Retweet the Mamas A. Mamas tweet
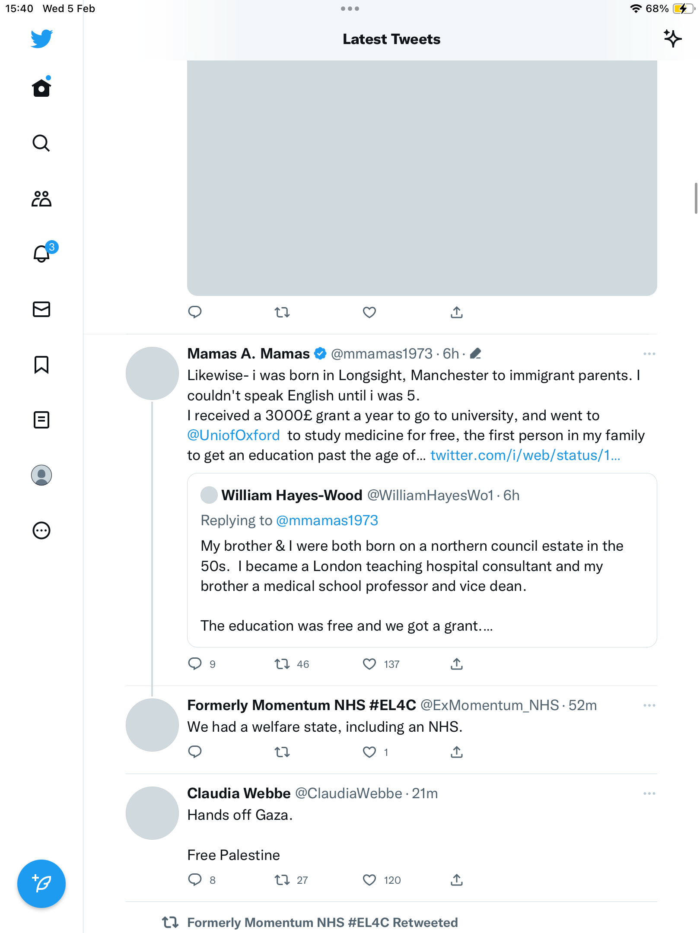700x933 pixels. coord(282,664)
